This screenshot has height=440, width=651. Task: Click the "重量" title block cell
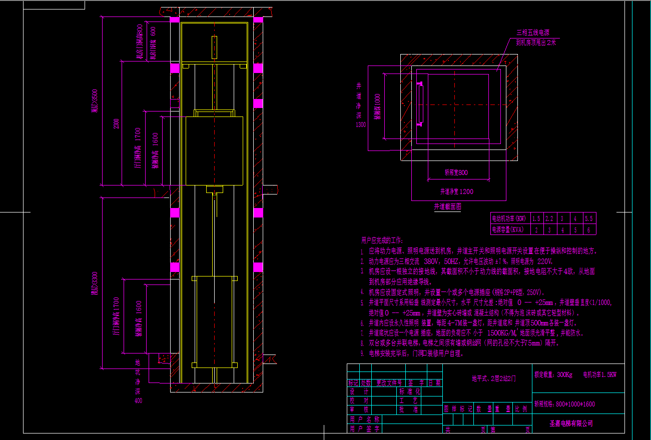point(502,408)
